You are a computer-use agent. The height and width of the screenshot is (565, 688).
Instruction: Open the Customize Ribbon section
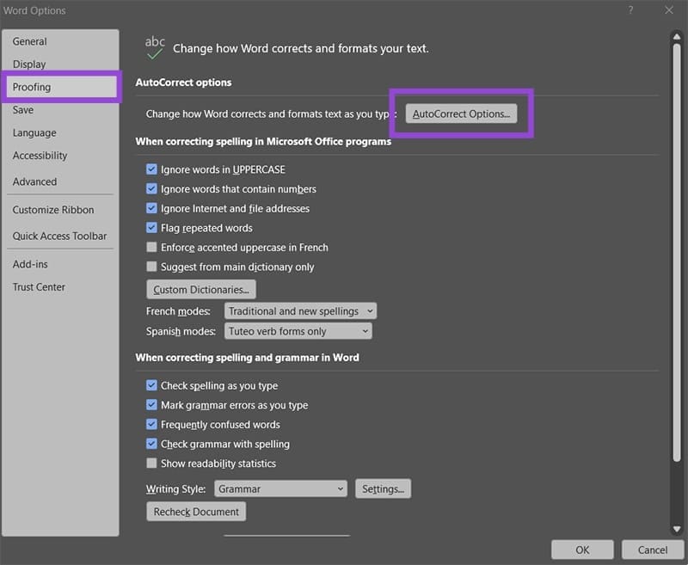tap(53, 210)
